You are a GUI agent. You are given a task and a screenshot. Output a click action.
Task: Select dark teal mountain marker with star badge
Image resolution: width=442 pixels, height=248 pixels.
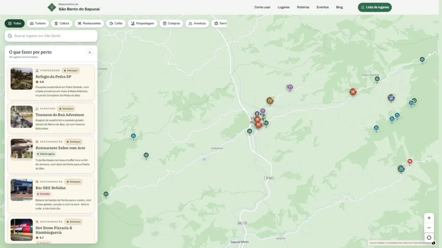401,169
